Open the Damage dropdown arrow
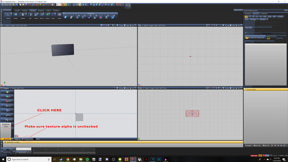 point(258,20)
